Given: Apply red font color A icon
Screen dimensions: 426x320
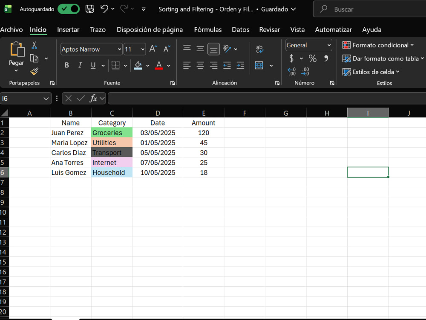Looking at the screenshot, I should tap(159, 65).
